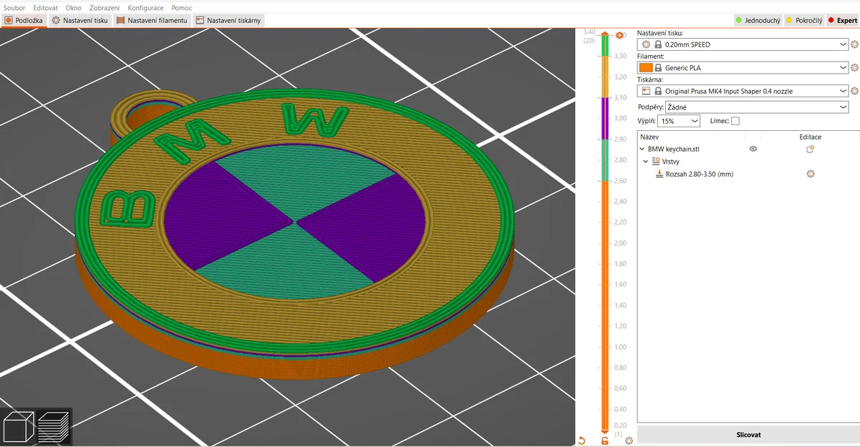
Task: Collapse the BMW keychain.stl tree item
Action: (x=642, y=149)
